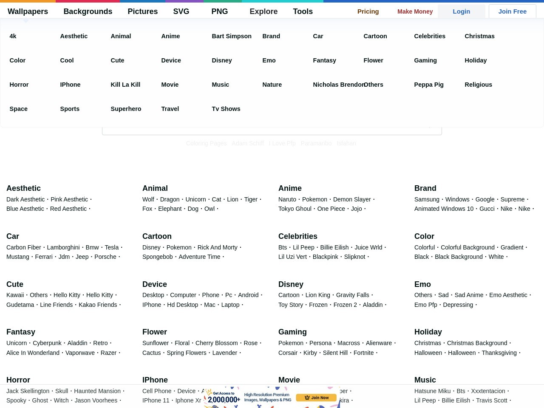The height and width of the screenshot is (408, 544).
Task: Select Travel in the dropdown menu
Action: pos(170,109)
